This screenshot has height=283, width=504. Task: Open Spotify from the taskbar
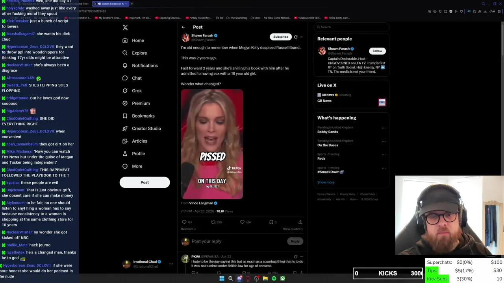274,279
